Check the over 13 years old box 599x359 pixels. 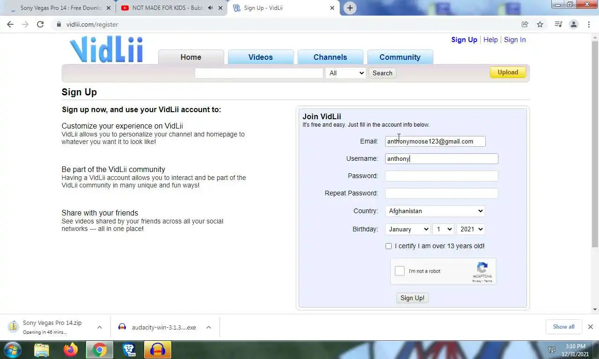[388, 246]
